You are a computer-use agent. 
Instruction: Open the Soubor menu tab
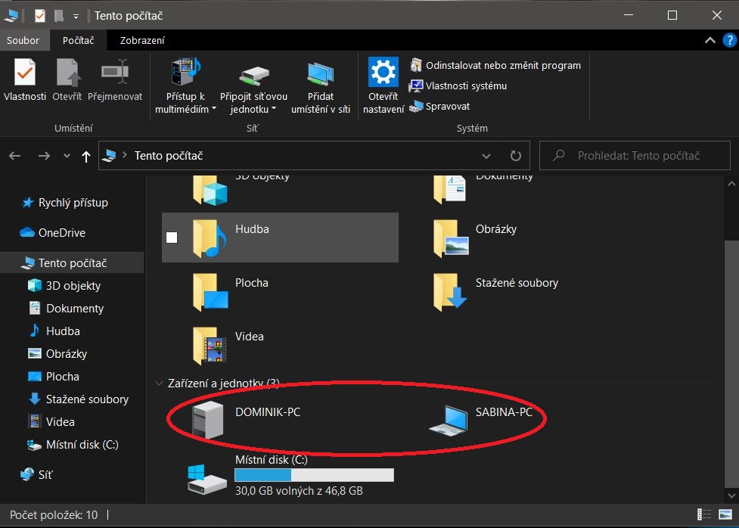click(x=23, y=41)
